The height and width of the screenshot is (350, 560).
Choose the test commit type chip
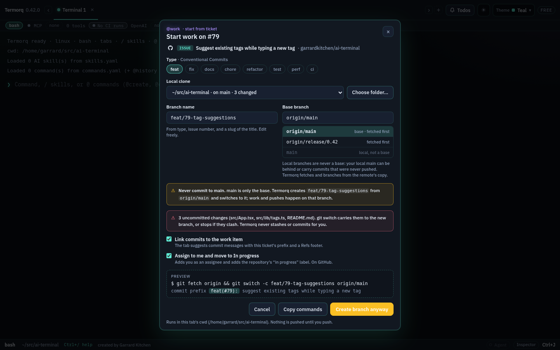coord(277,69)
